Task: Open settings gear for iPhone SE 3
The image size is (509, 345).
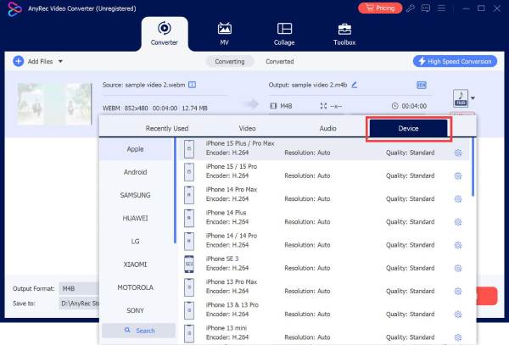Action: click(x=458, y=268)
